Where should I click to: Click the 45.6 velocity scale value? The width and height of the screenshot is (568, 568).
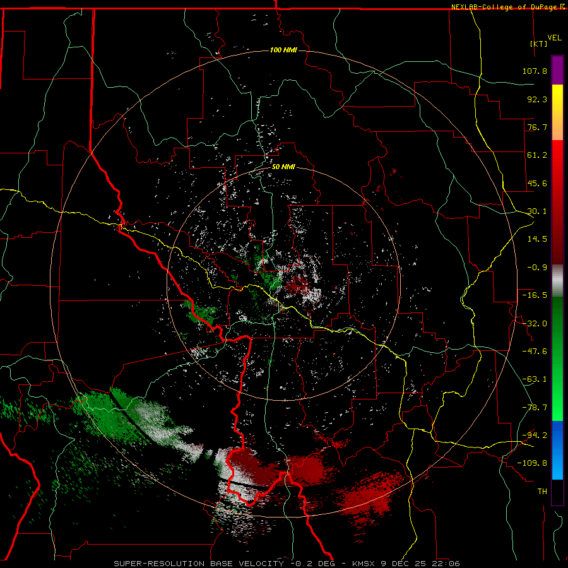[537, 183]
